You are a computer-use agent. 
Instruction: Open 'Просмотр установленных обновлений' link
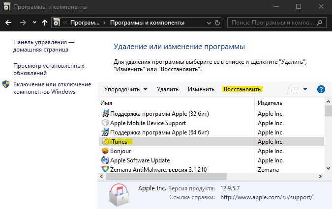click(49, 69)
